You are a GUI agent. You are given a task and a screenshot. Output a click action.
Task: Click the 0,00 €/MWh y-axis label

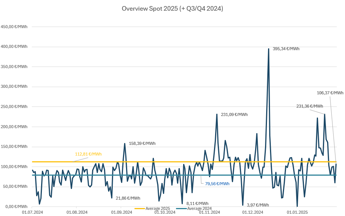point(16,206)
